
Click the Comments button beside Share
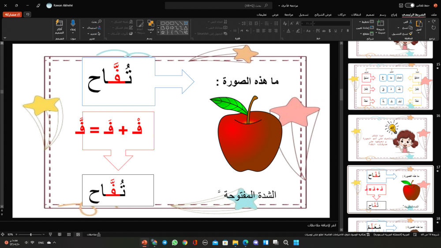[x=27, y=15]
